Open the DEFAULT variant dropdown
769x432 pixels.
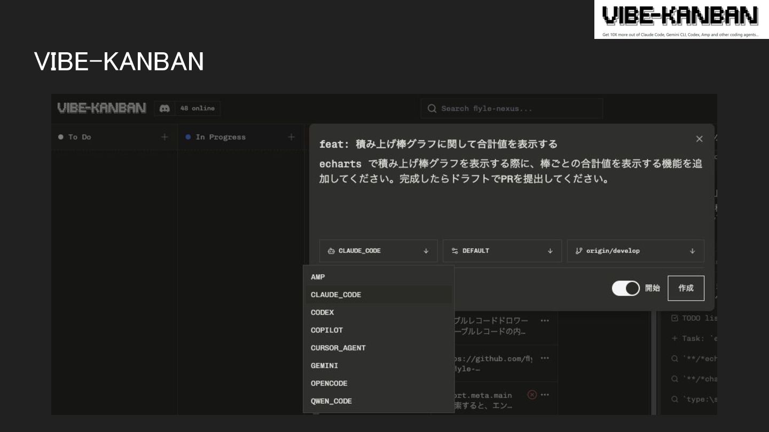(x=502, y=251)
